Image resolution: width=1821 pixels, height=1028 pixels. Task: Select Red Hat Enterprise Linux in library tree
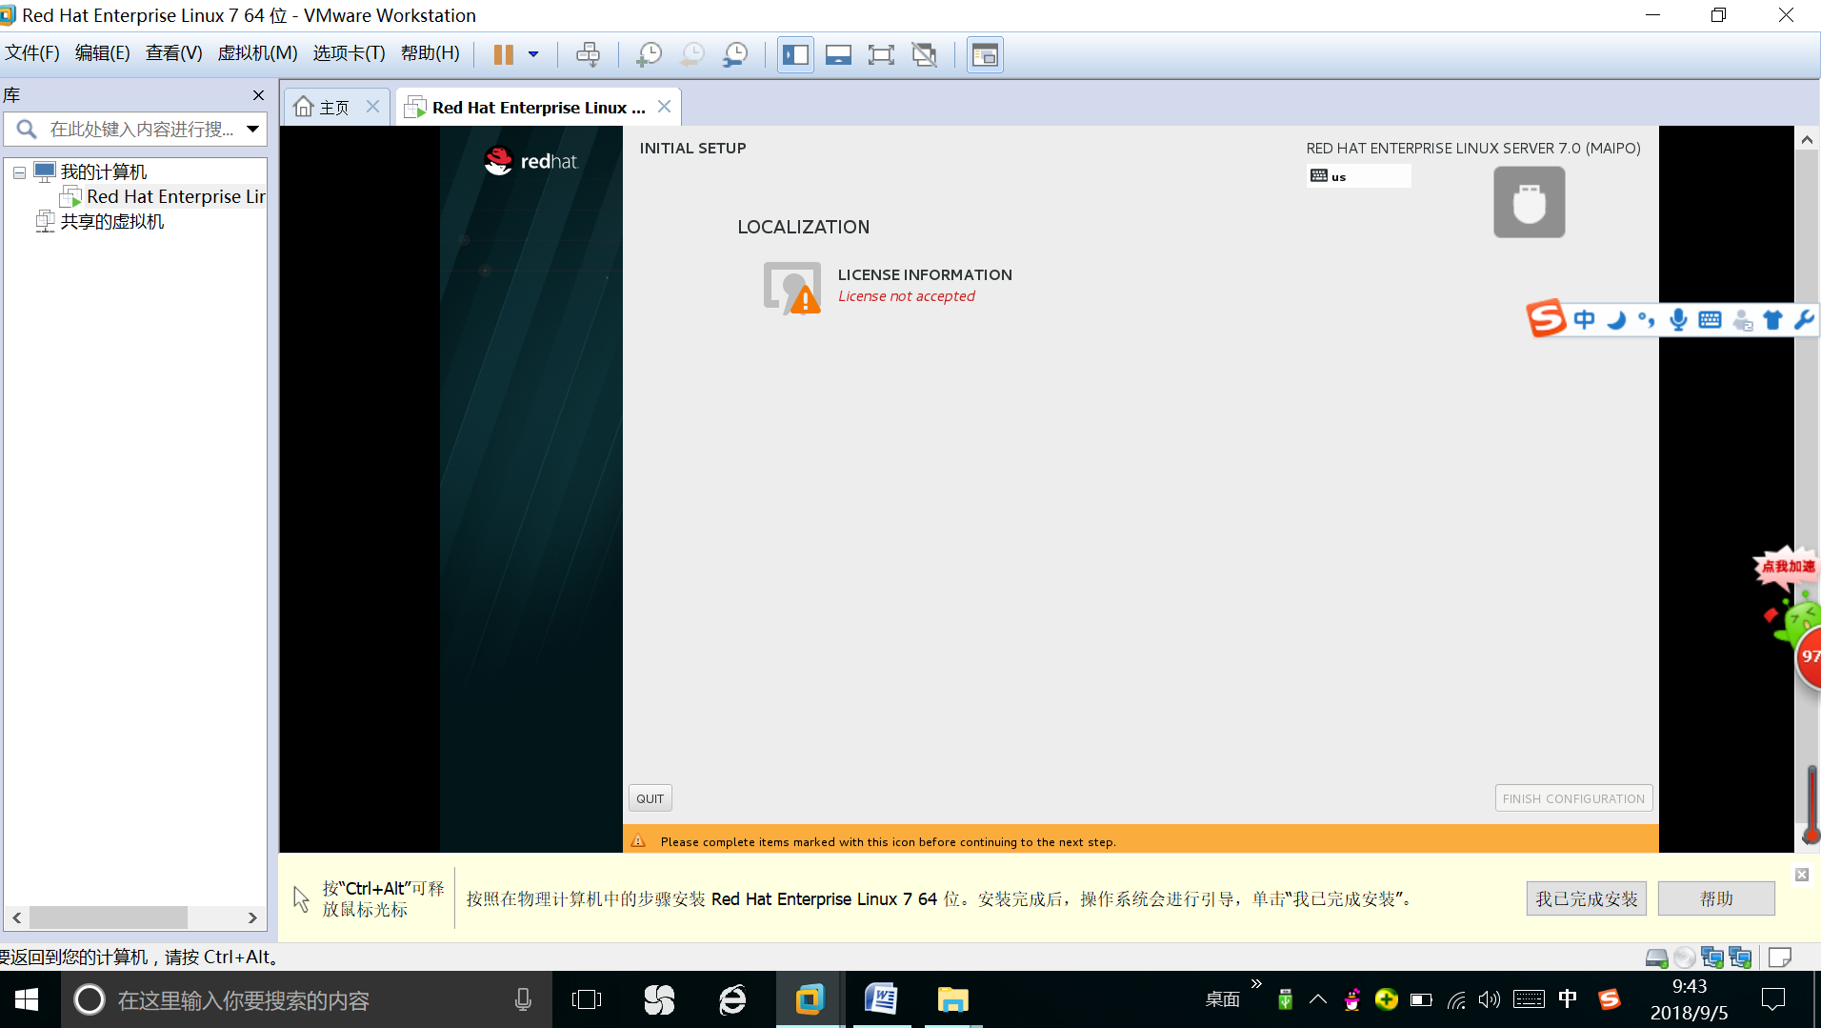[163, 197]
